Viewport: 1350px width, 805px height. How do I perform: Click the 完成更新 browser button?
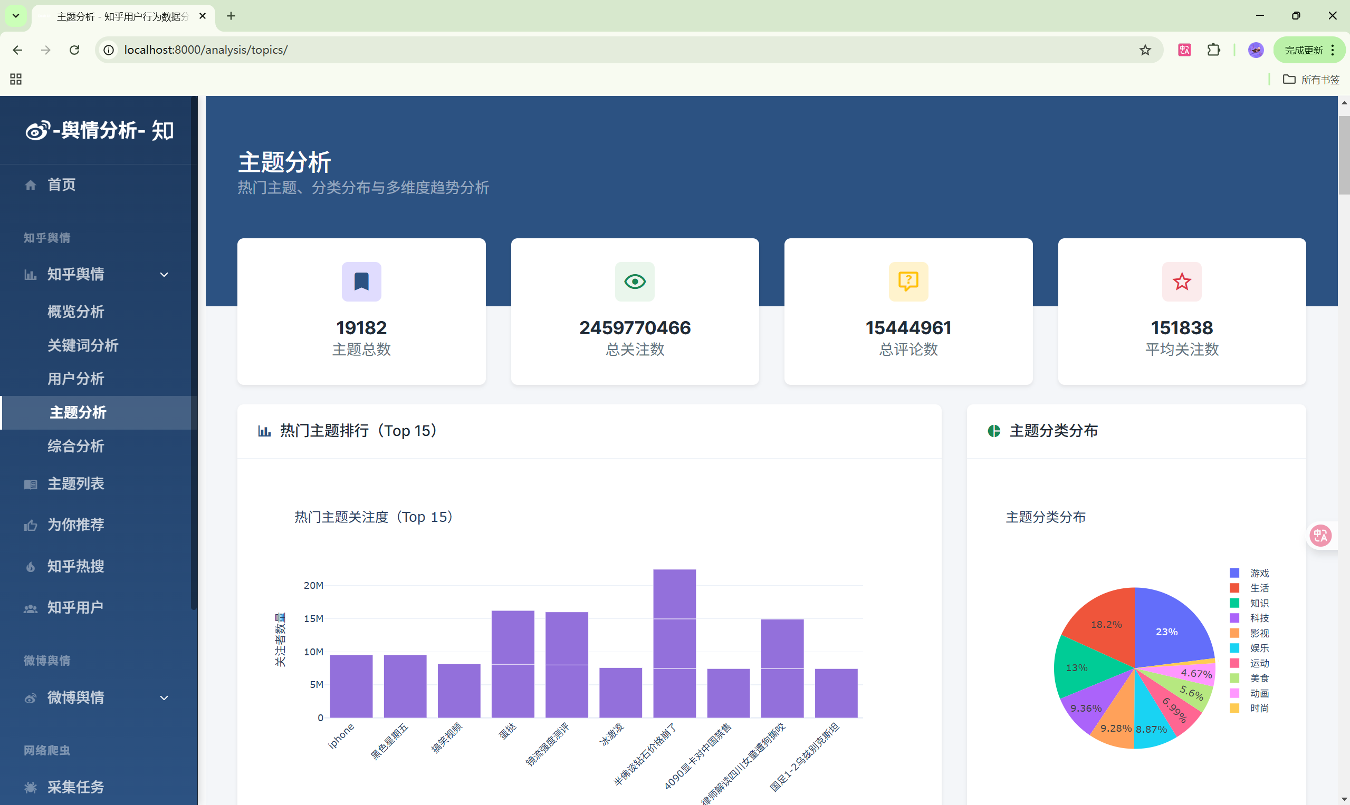(x=1304, y=50)
